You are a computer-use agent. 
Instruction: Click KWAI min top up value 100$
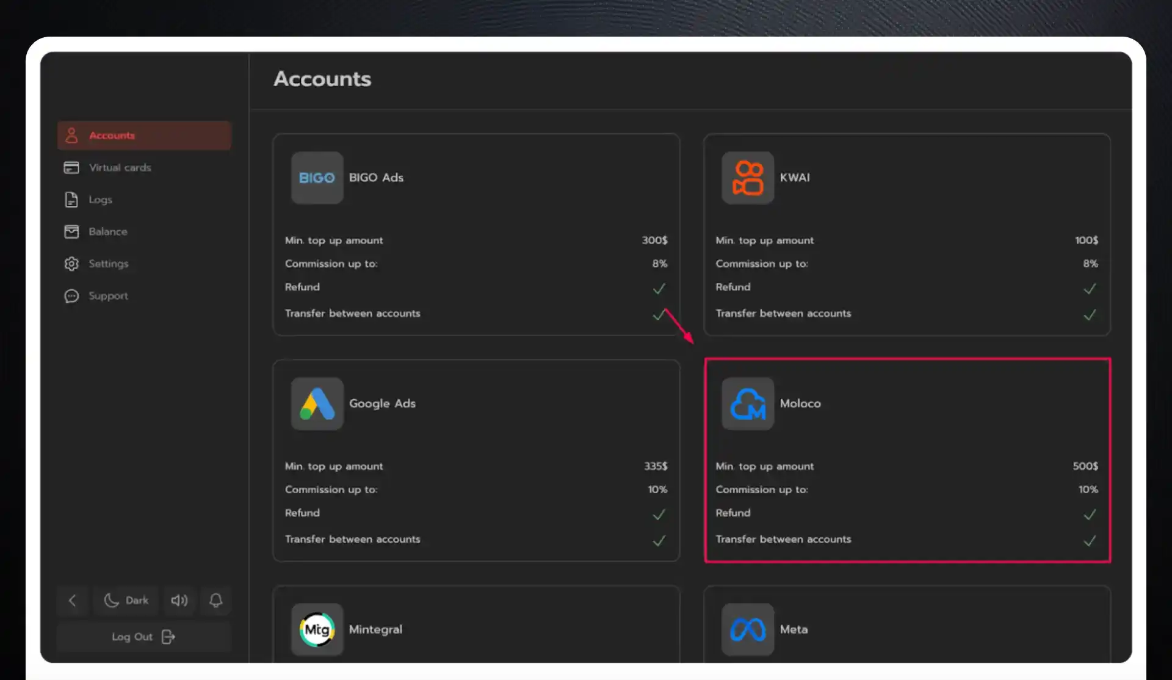(x=1087, y=241)
